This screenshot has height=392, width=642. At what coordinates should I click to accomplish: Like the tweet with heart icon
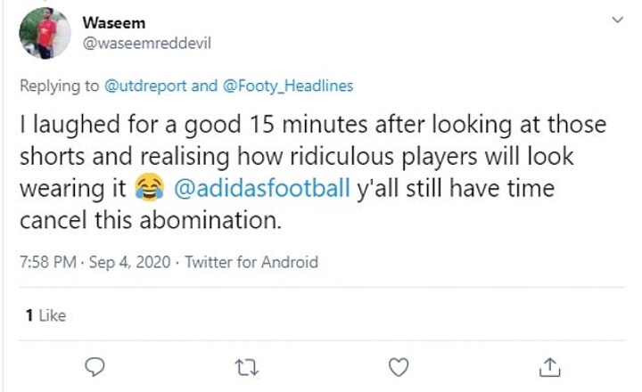tap(400, 366)
